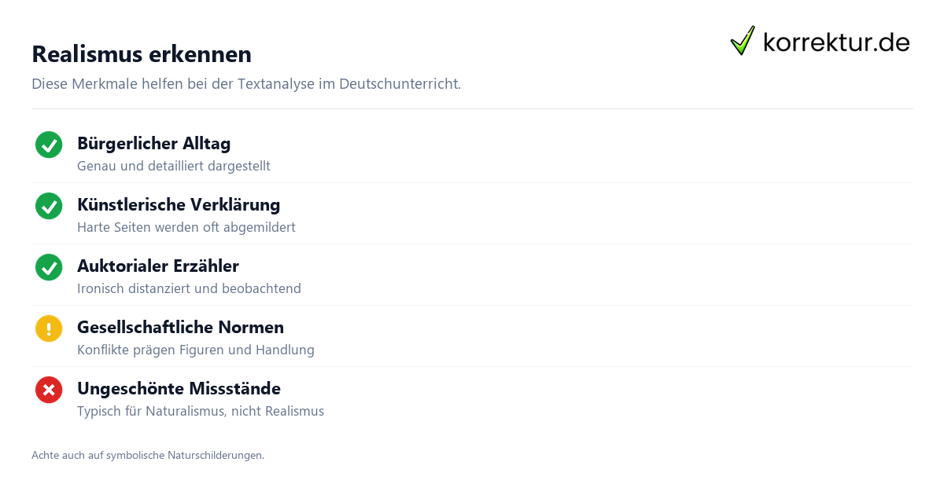Click the text Ironisch distanziert und beobachtend
This screenshot has width=944, height=495.
189,289
